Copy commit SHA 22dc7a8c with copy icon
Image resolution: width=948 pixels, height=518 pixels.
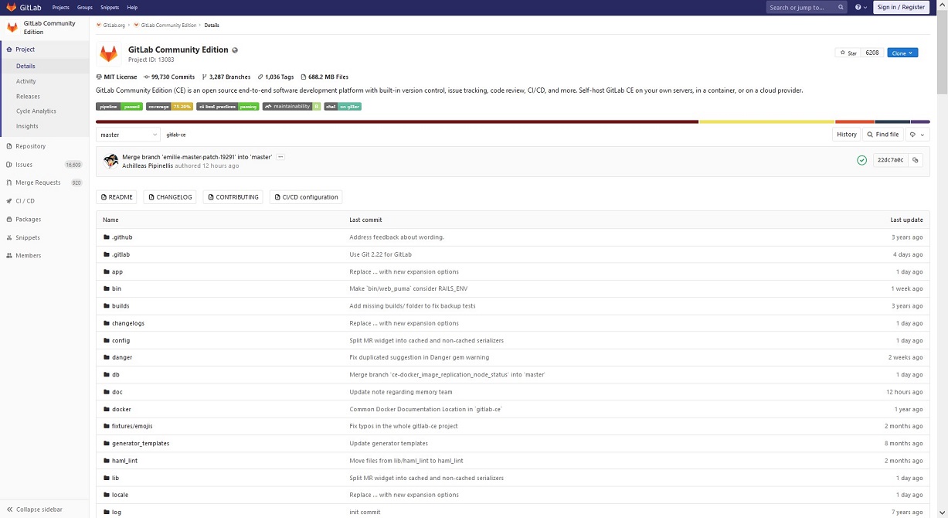click(916, 159)
